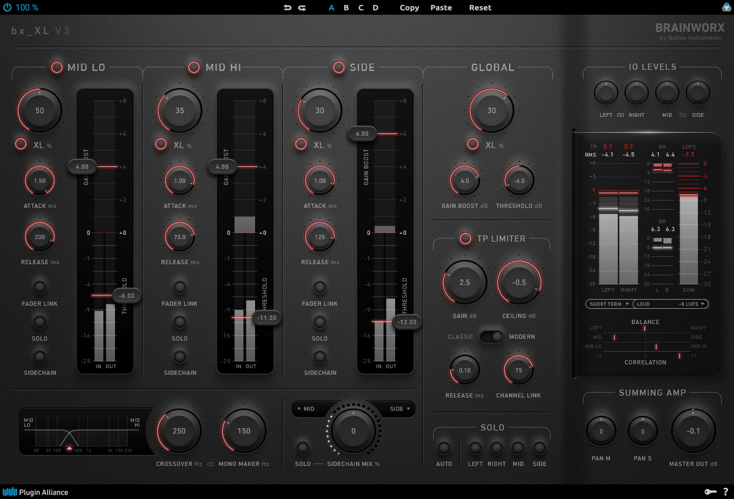Toggle the SIDE band power button

click(x=338, y=67)
